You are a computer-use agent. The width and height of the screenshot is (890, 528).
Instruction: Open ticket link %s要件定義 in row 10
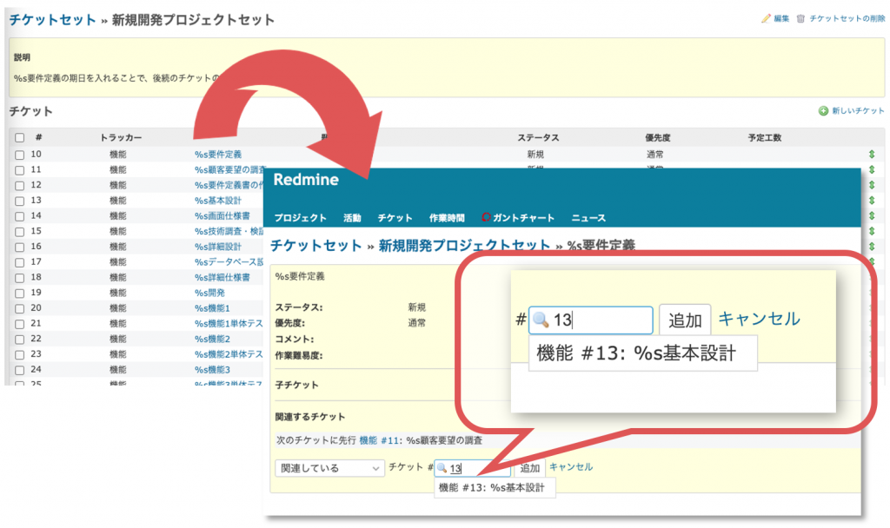click(x=218, y=155)
